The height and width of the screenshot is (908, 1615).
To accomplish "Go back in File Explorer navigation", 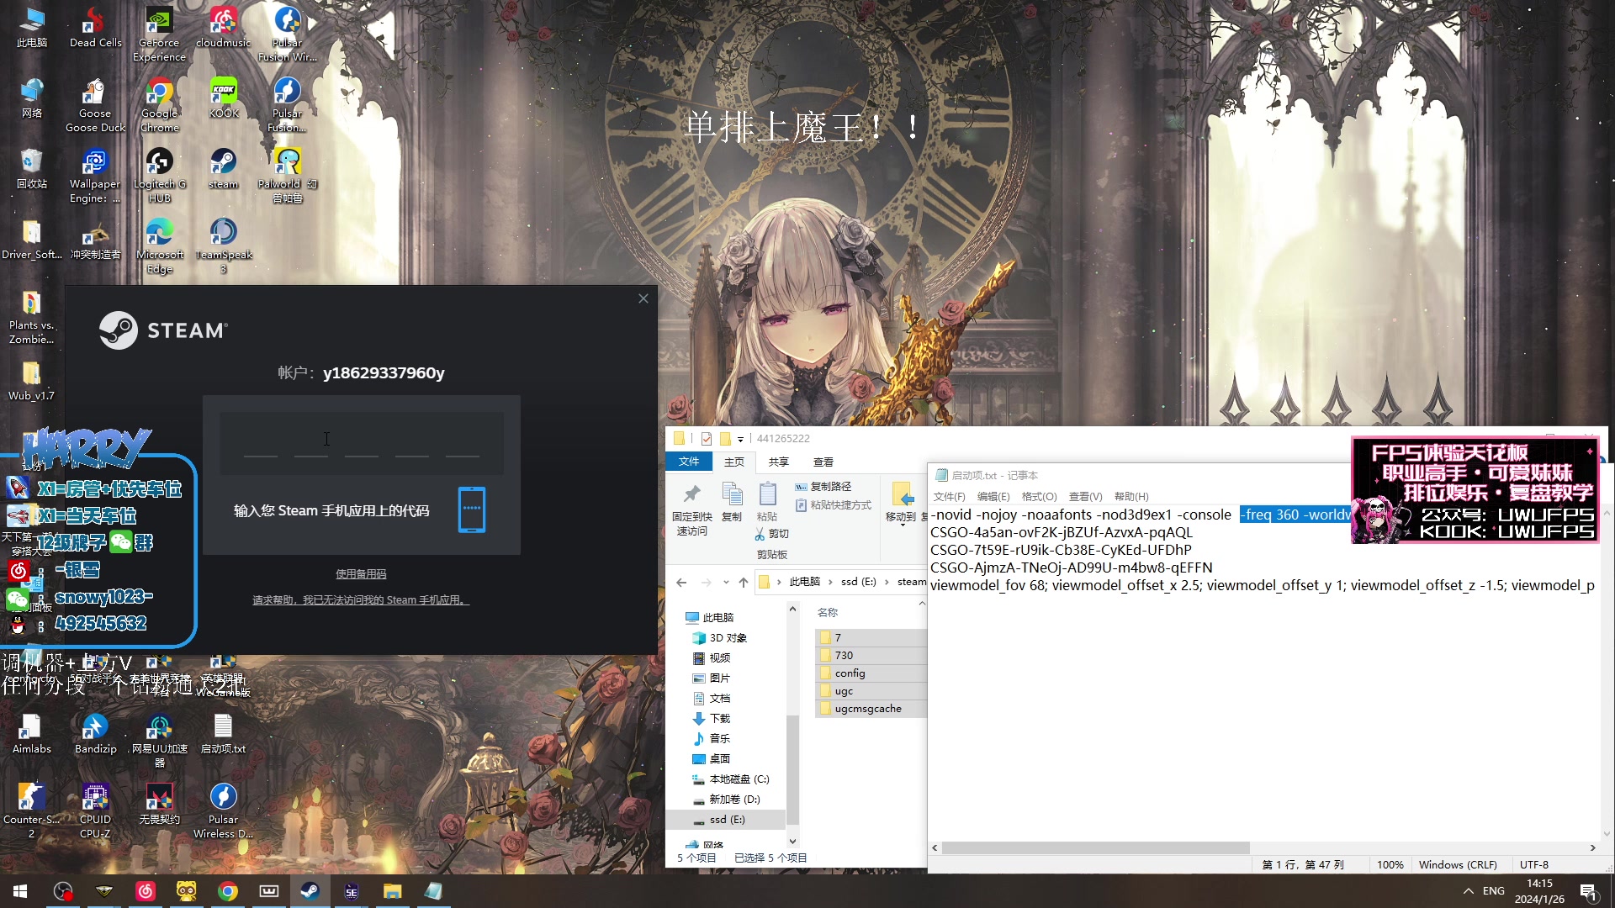I will (x=681, y=582).
